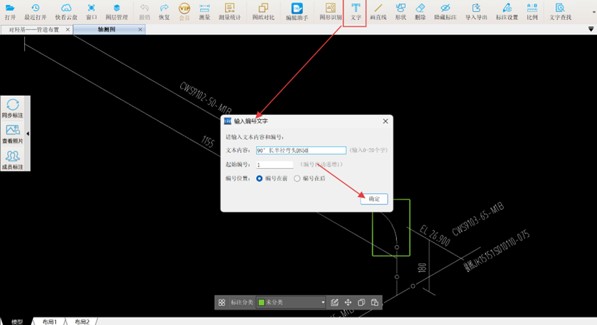Open 图层管理 layer manager
This screenshot has height=325, width=597.
click(117, 12)
